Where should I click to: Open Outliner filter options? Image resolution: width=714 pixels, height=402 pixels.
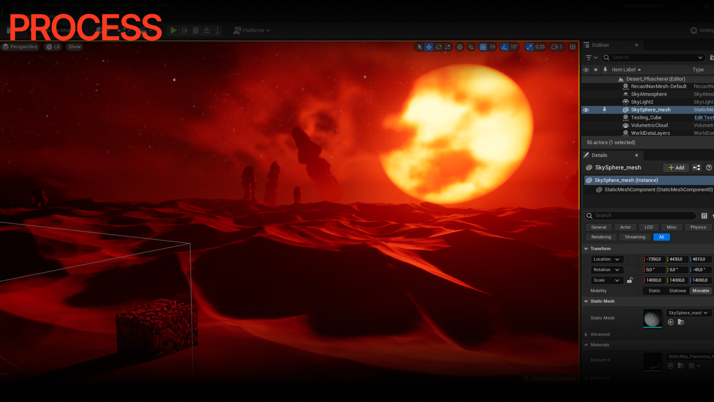[591, 57]
